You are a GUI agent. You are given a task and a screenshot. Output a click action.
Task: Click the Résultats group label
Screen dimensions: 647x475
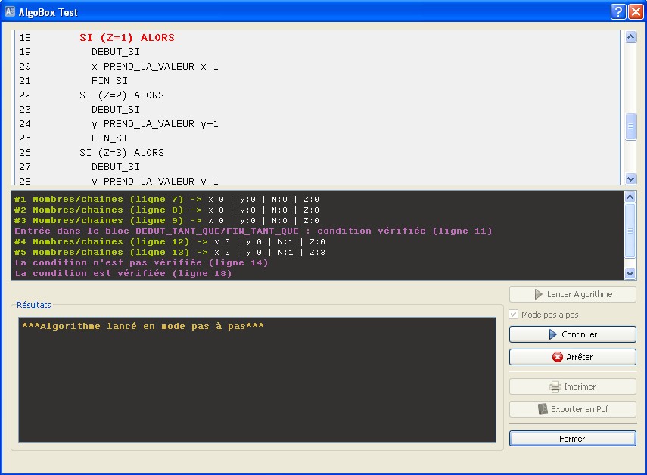click(x=34, y=305)
